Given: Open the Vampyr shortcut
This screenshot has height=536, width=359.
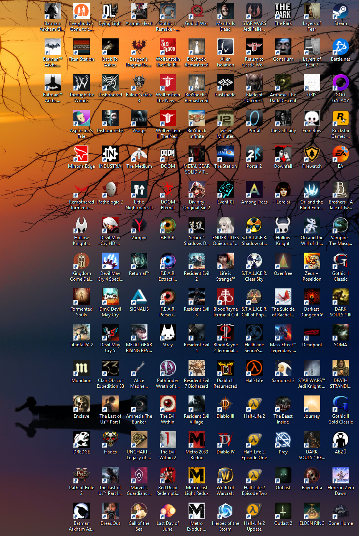Looking at the screenshot, I should [139, 225].
